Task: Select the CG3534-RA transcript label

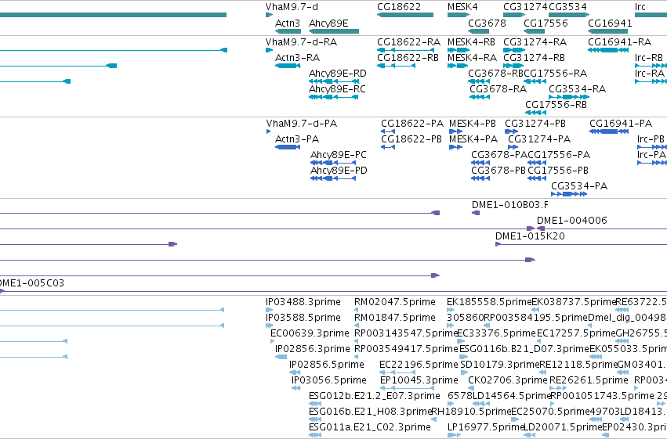Action: point(577,89)
